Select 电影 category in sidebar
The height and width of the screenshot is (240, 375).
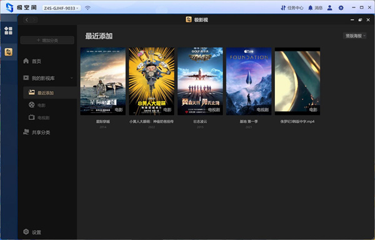(x=41, y=105)
